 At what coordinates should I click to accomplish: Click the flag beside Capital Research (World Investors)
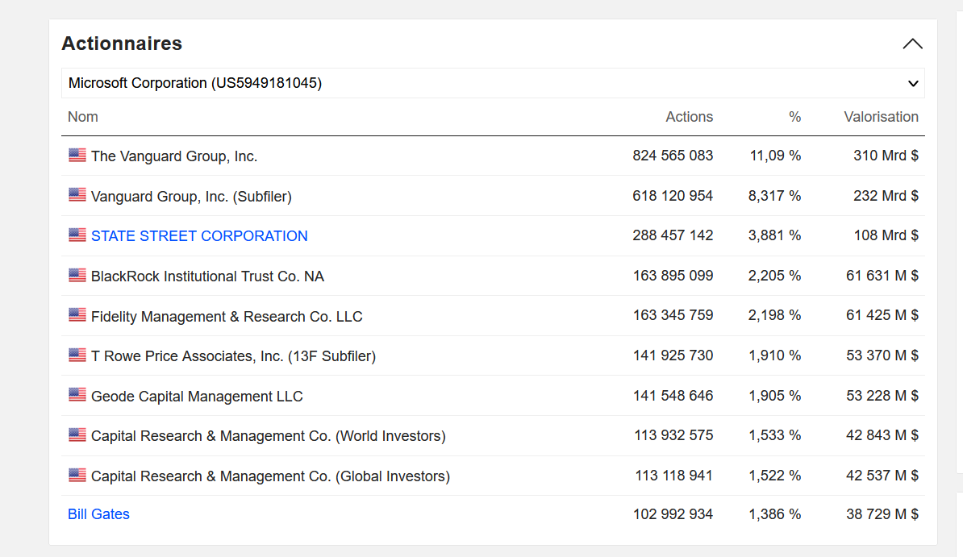coord(77,434)
